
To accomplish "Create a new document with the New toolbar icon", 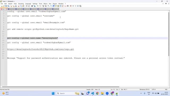I will tap(1, 6).
